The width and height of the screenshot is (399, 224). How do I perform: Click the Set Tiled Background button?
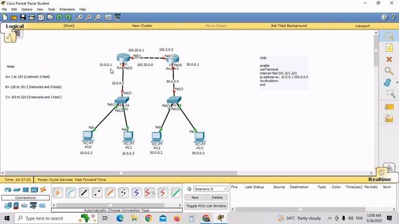tap(289, 26)
